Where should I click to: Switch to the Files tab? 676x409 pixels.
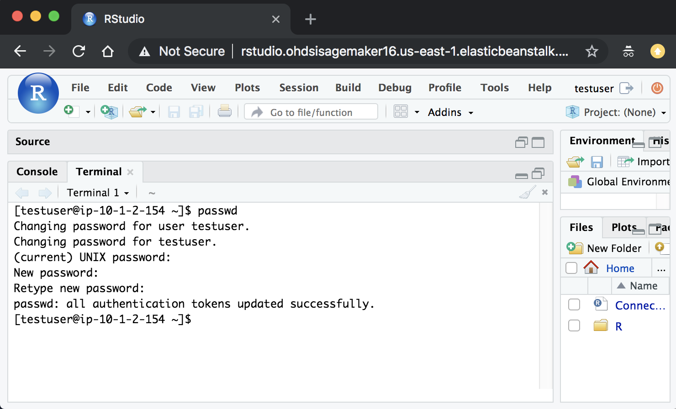pyautogui.click(x=581, y=227)
